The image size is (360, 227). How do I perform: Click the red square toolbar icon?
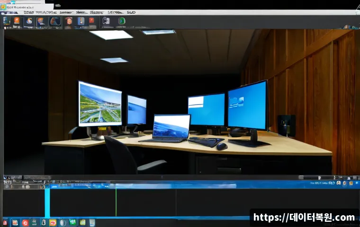[x=91, y=21]
